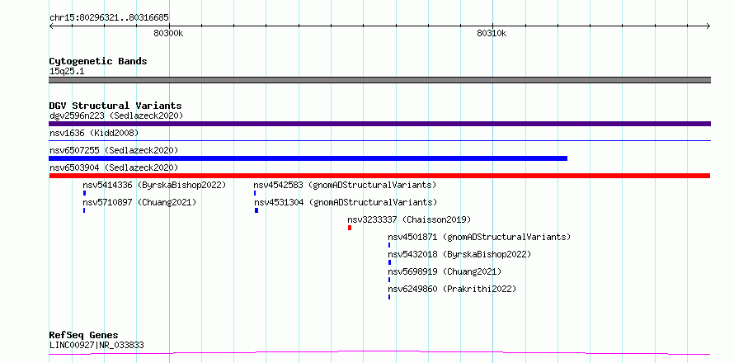The image size is (734, 363).
Task: Click the 15q25.1 band label
Action: click(67, 72)
